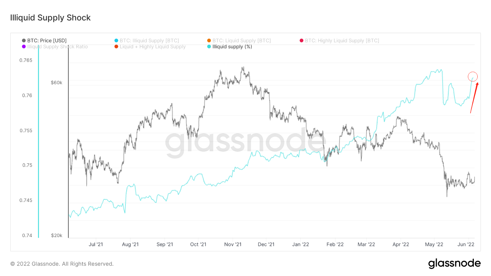This screenshot has width=491, height=276.
Task: Click the purple dot beside Illiquid Supply Shock Ratio
Action: pos(24,47)
